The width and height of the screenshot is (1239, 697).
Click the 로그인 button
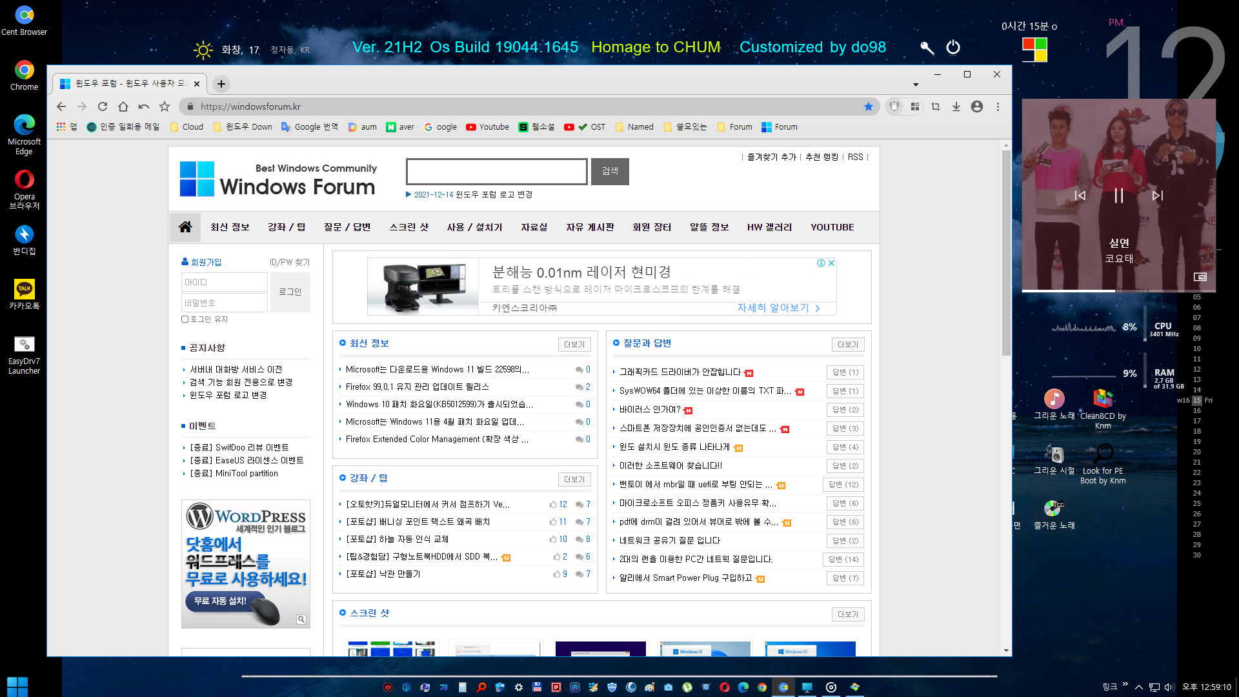290,292
